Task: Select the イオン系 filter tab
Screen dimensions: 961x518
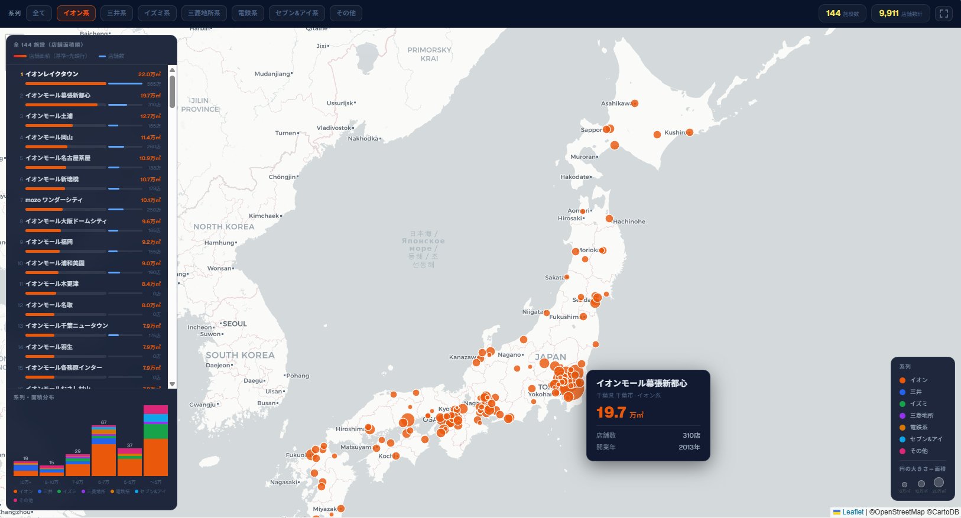Action: click(76, 13)
